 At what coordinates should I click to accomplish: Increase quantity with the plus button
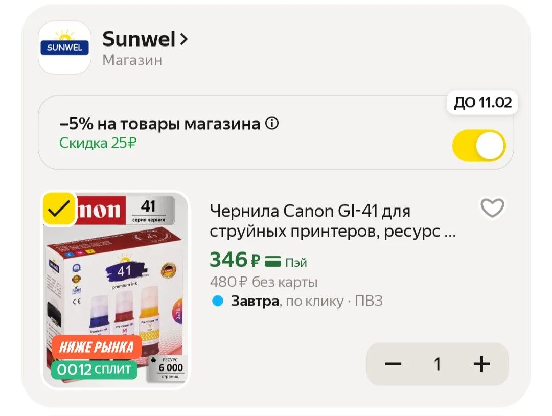point(481,364)
